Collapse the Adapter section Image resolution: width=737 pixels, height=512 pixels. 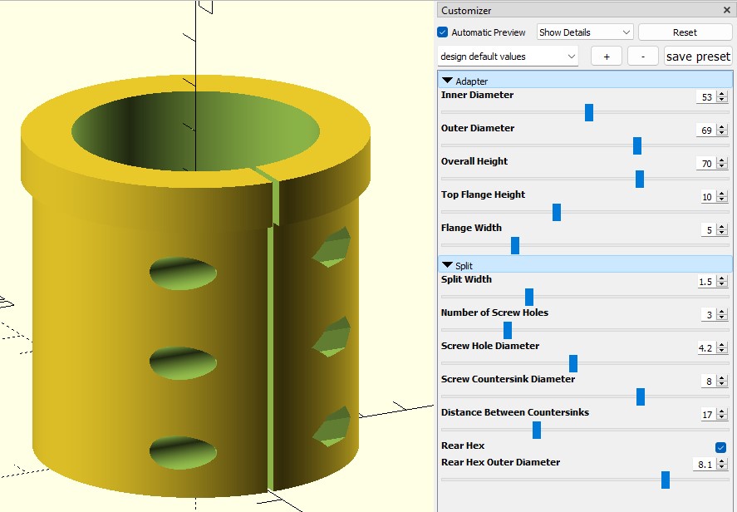click(450, 81)
